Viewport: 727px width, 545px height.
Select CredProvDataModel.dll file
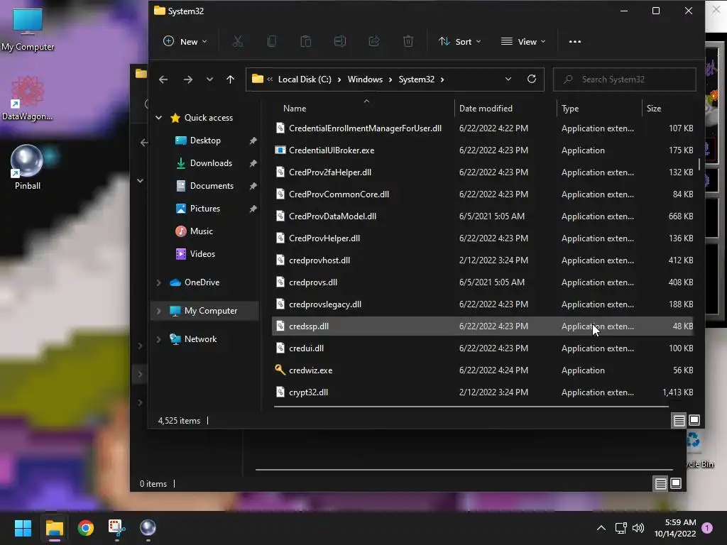[483, 216]
